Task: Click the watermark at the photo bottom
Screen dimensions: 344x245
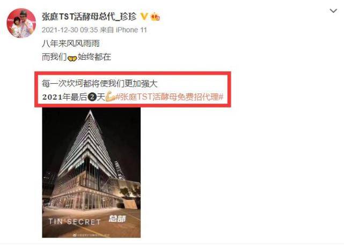Action: pyautogui.click(x=91, y=235)
